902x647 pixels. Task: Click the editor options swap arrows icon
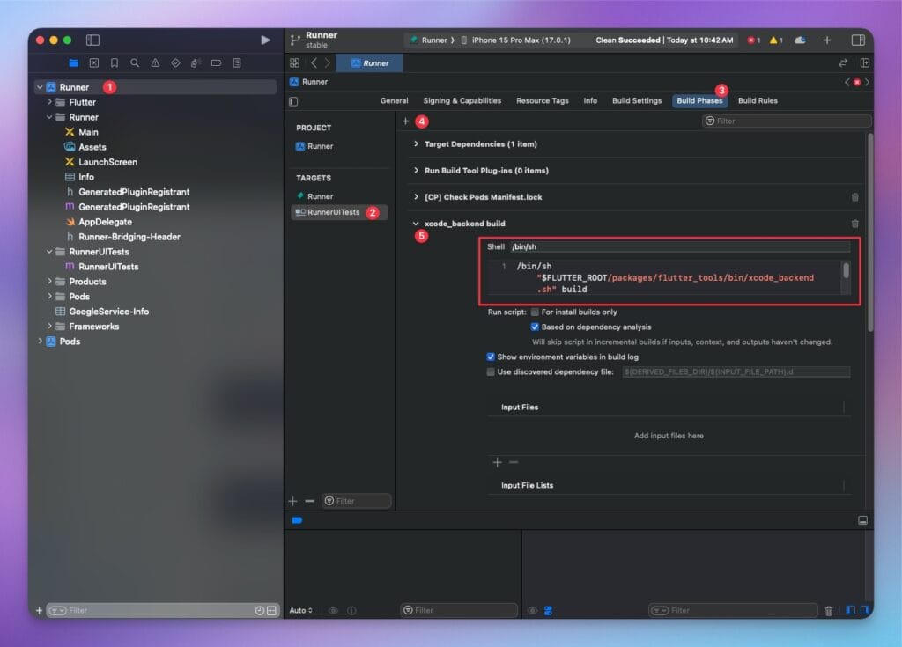[x=843, y=62]
